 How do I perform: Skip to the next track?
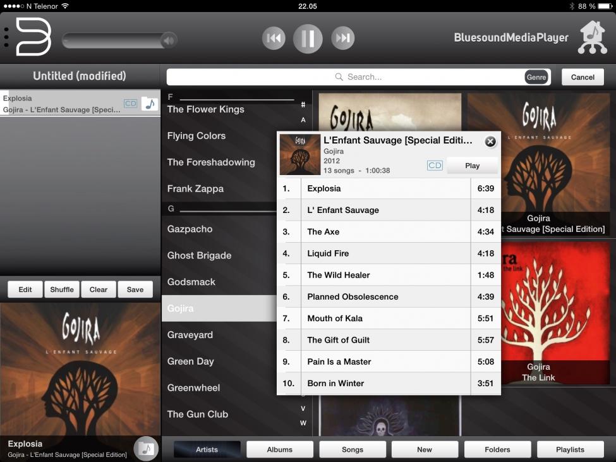342,38
